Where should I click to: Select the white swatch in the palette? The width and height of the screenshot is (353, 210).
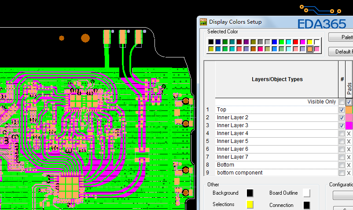tap(316, 42)
